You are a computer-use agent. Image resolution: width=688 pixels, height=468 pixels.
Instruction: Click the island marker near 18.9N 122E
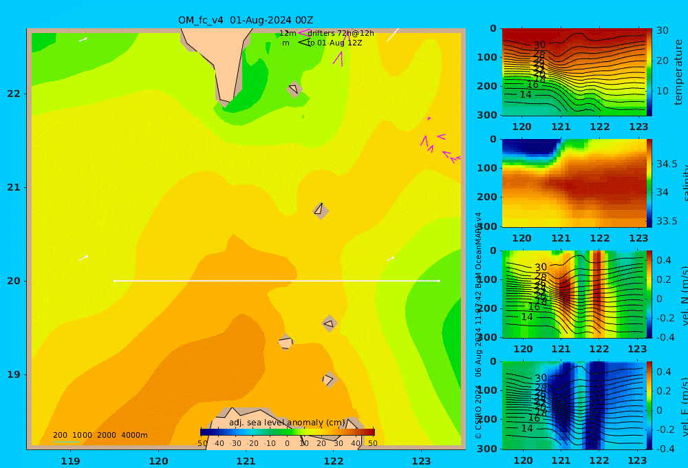(x=329, y=379)
